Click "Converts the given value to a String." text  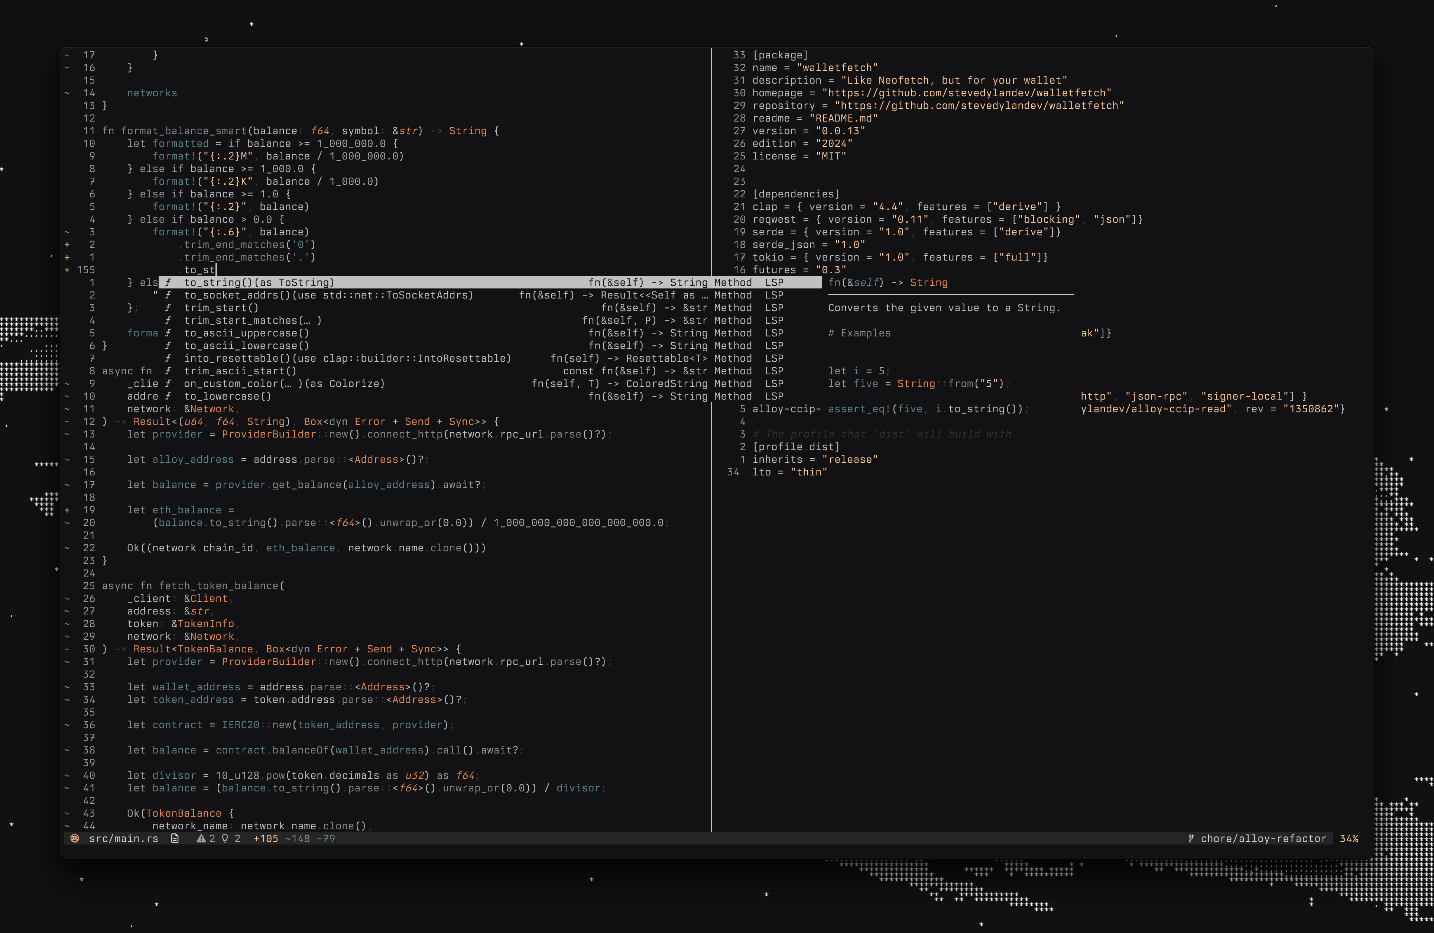(944, 307)
